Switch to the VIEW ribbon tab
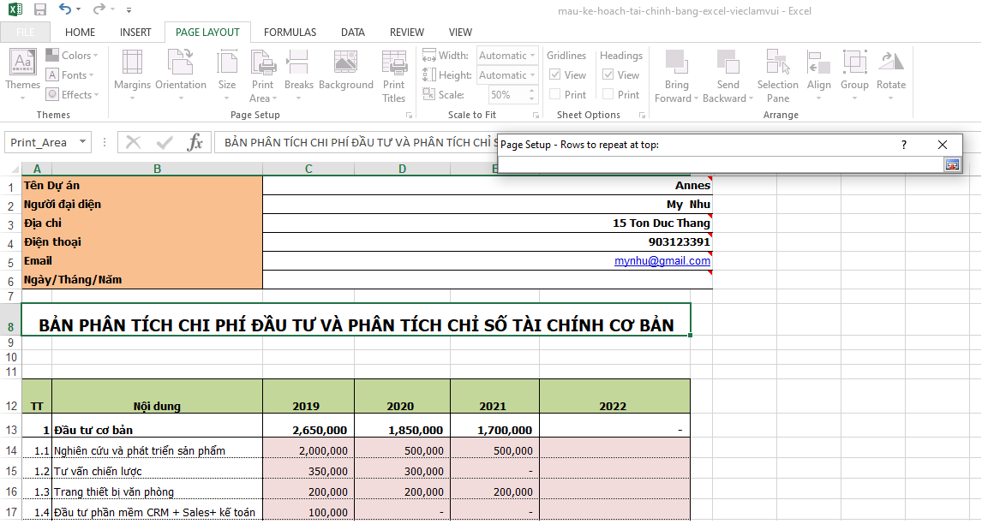 [460, 32]
